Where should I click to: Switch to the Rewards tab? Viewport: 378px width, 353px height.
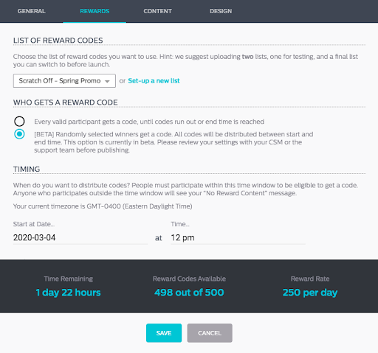[94, 11]
